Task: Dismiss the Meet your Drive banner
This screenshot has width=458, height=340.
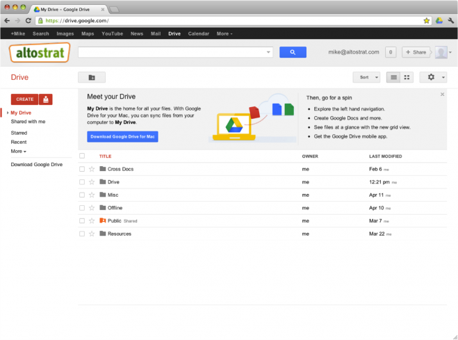Action: (442, 95)
